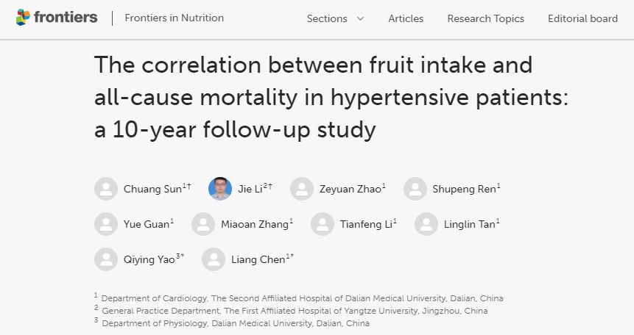Click Shupeng Ren's avatar icon

click(415, 189)
